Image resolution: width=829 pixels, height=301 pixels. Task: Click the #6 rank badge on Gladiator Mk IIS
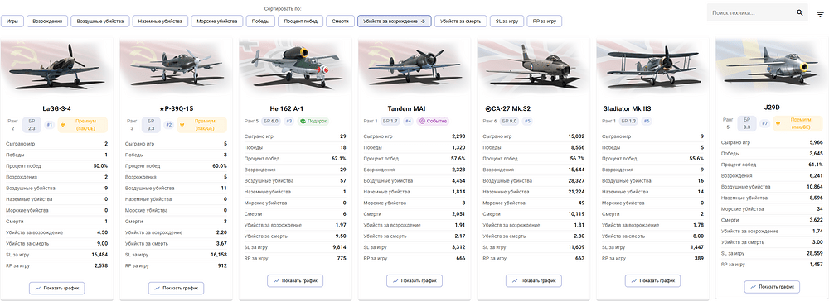pyautogui.click(x=647, y=122)
